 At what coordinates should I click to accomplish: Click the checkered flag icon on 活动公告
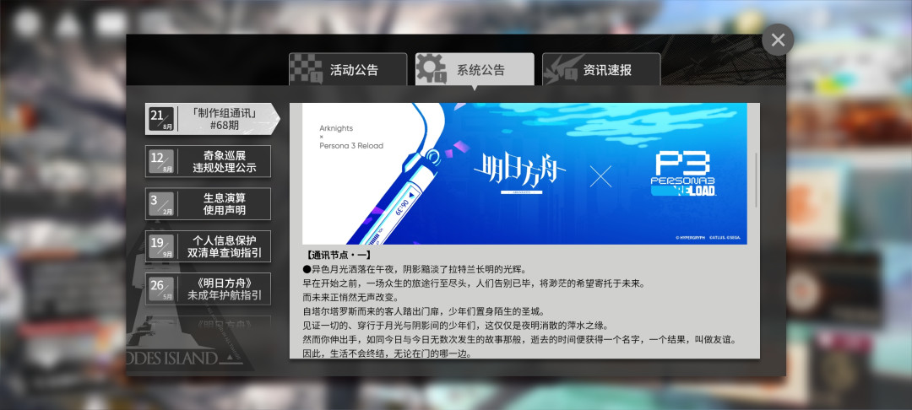click(x=307, y=69)
